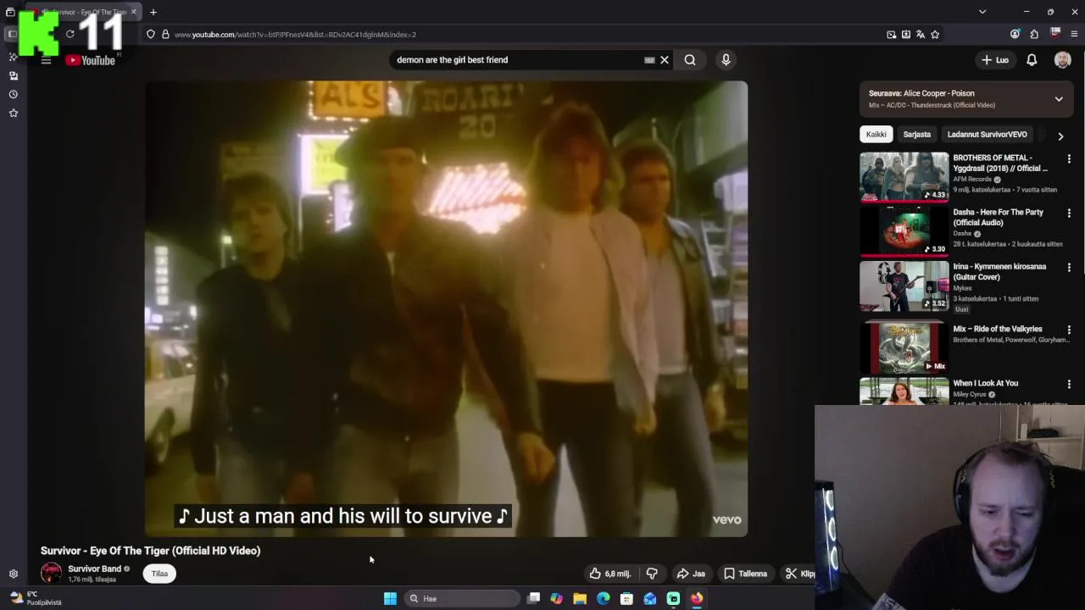Open the on-screen keyboard icon in search box

pos(649,60)
